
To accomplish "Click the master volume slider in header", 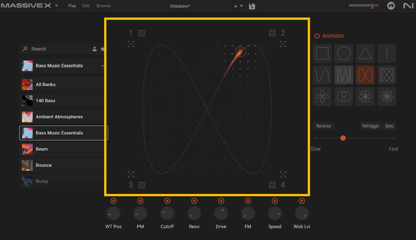I will (x=364, y=6).
